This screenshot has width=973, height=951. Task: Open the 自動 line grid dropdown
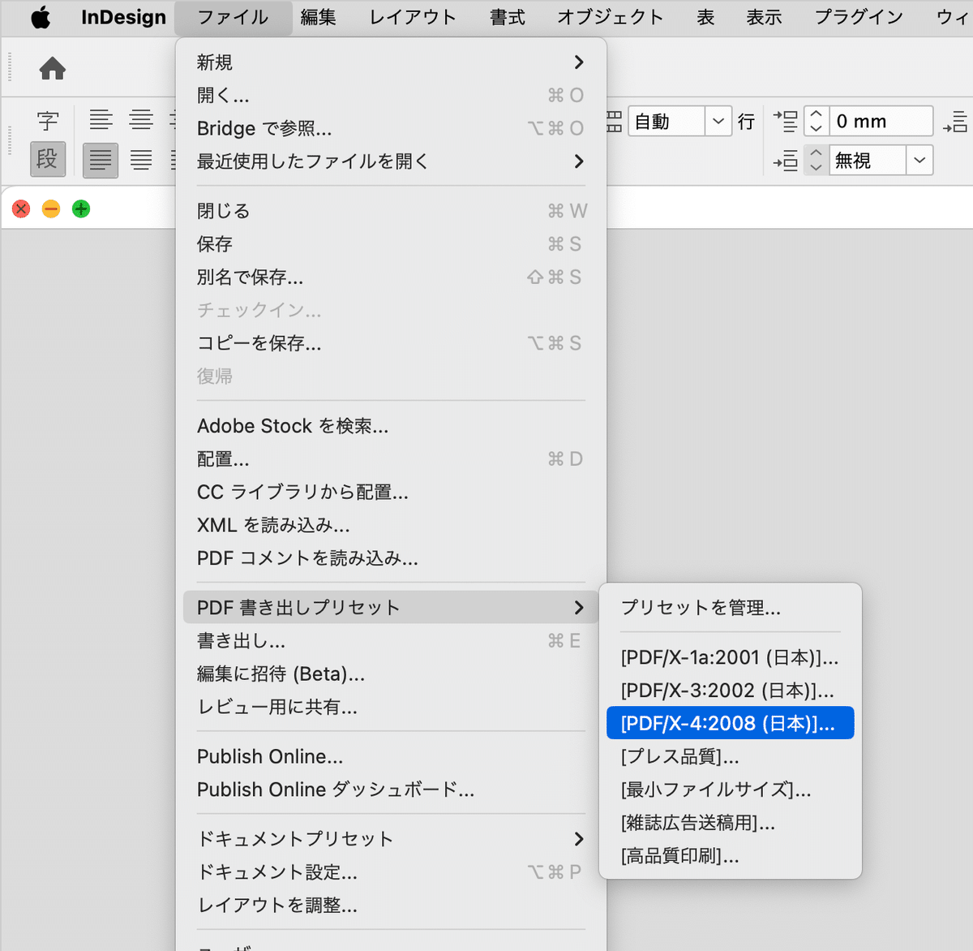click(718, 122)
